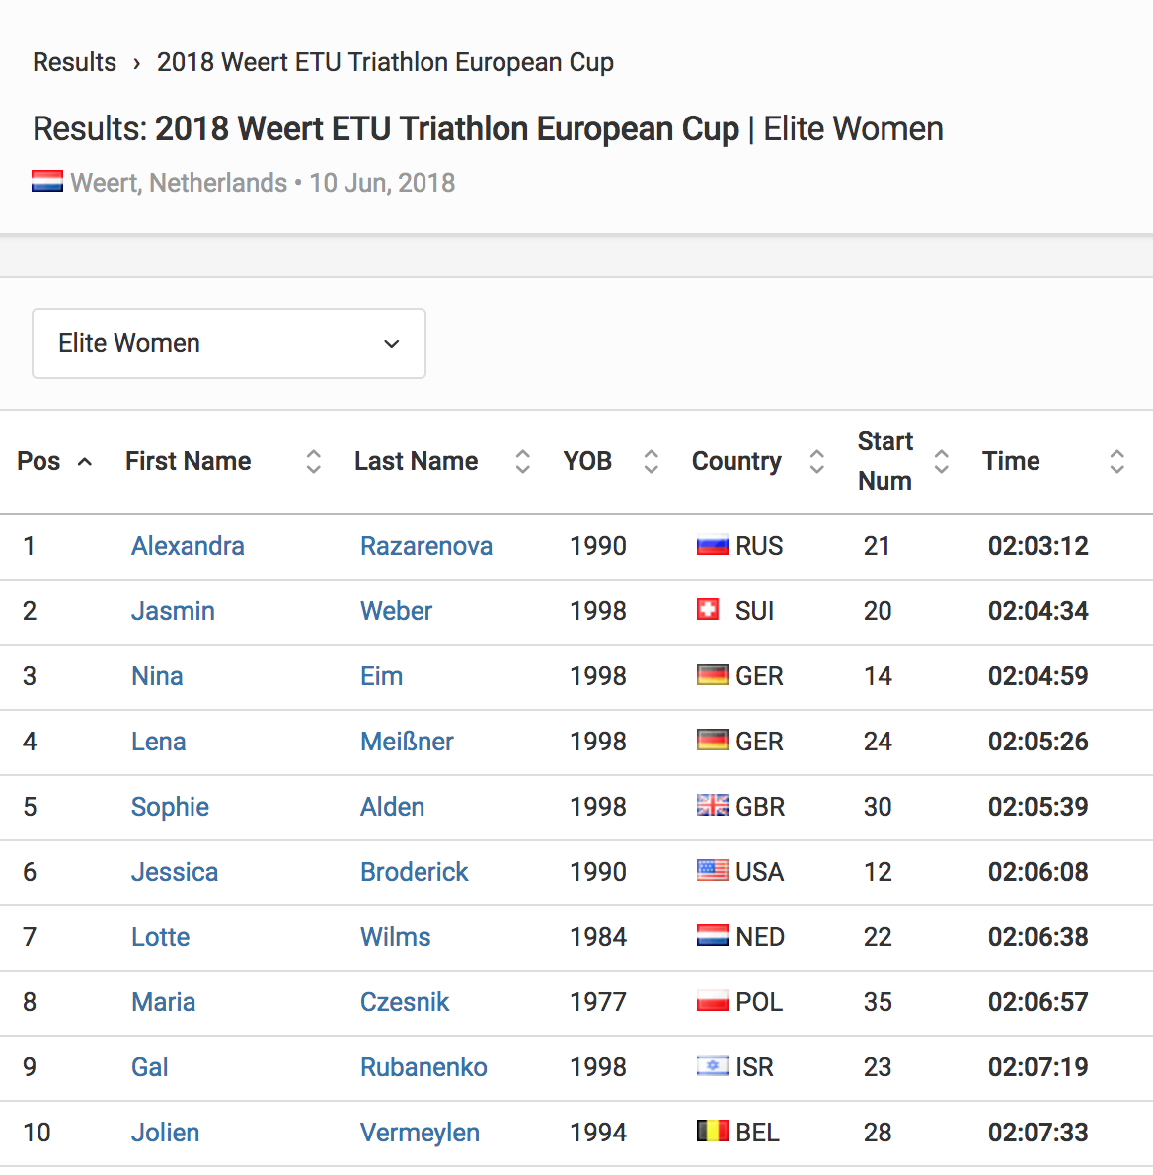Viewport: 1153px width, 1175px height.
Task: Sort by the Start Num column arrows
Action: coord(942,462)
